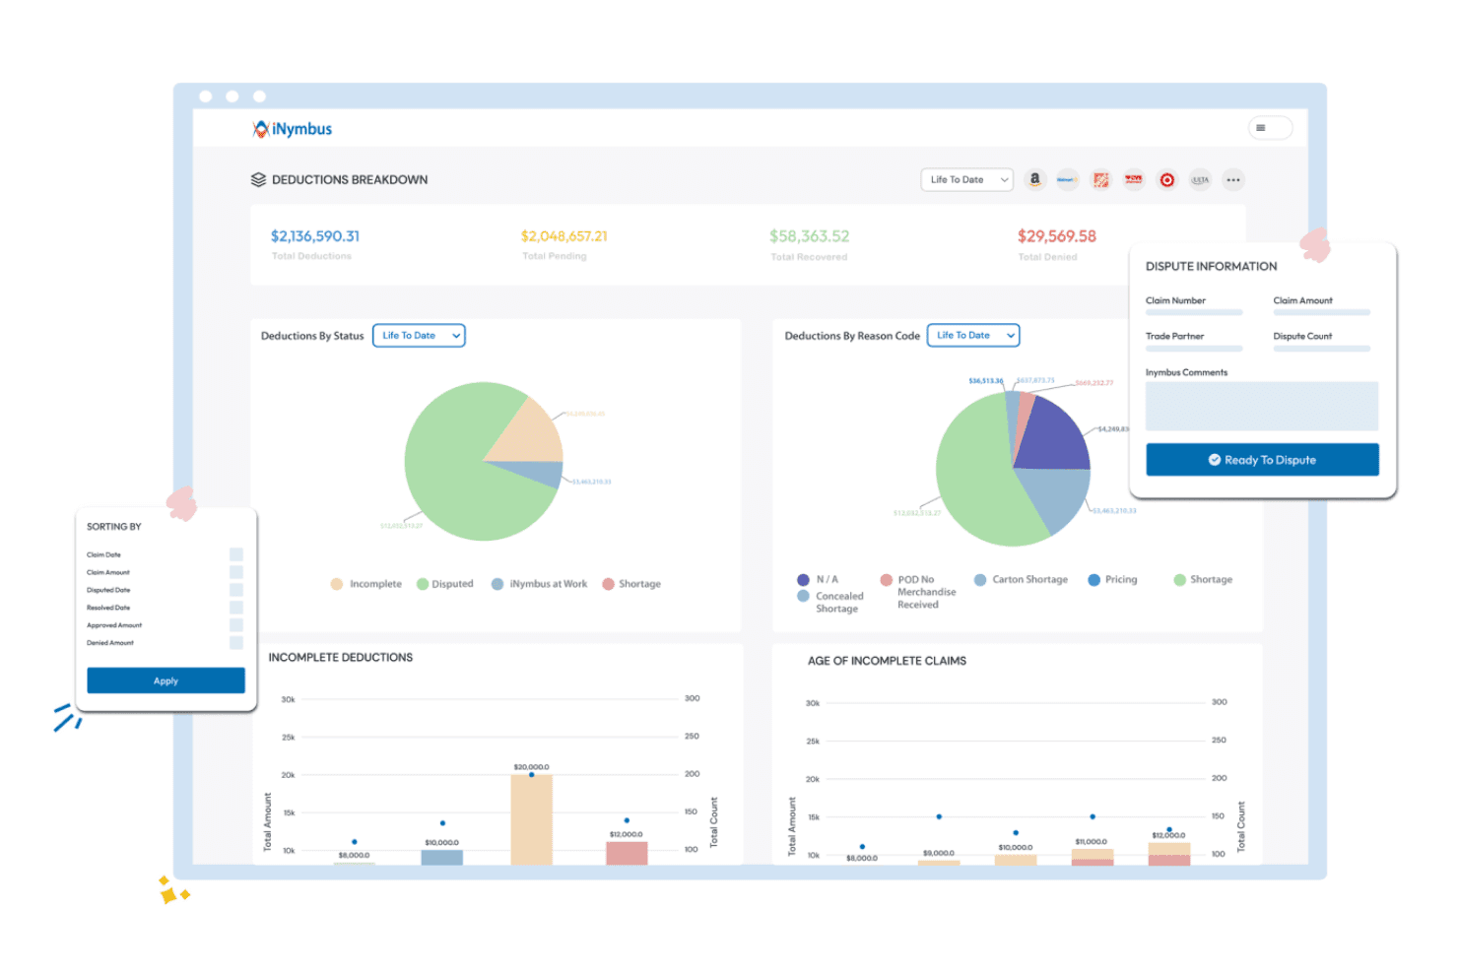Pick the CVS Pharmacy retailer icon
The height and width of the screenshot is (972, 1458).
pyautogui.click(x=1134, y=179)
